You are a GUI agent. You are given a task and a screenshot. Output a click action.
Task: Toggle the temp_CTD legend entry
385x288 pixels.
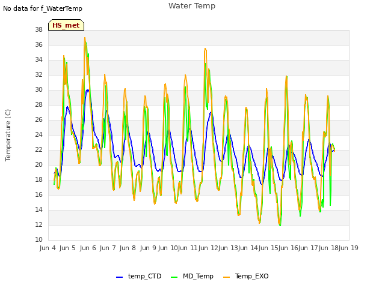139,276
